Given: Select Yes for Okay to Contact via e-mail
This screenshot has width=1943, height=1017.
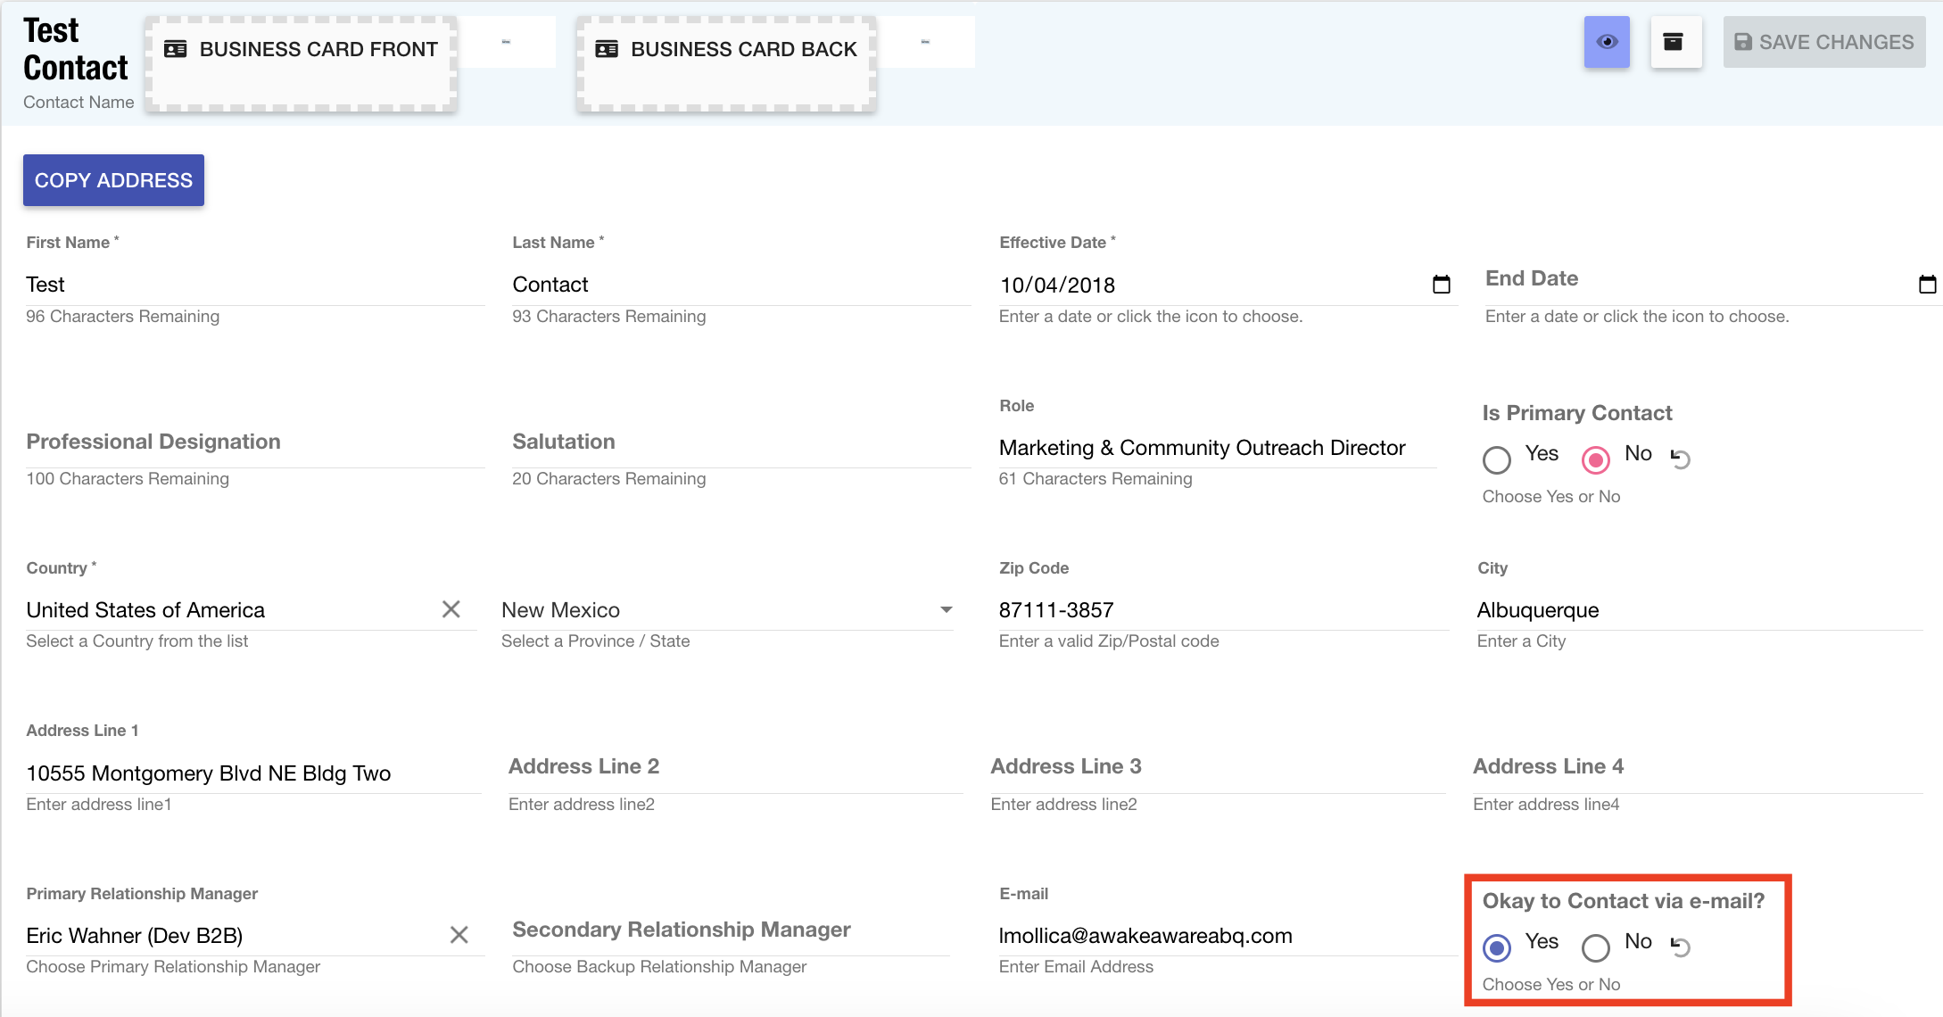Looking at the screenshot, I should (x=1497, y=947).
